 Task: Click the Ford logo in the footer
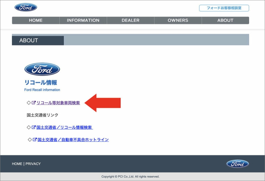click(237, 164)
